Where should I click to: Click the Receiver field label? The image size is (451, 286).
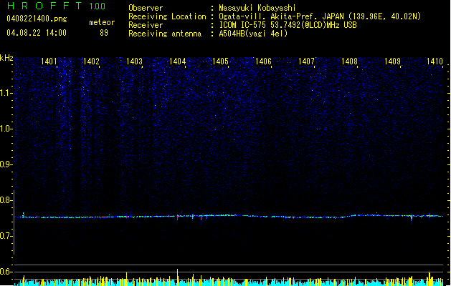[146, 25]
